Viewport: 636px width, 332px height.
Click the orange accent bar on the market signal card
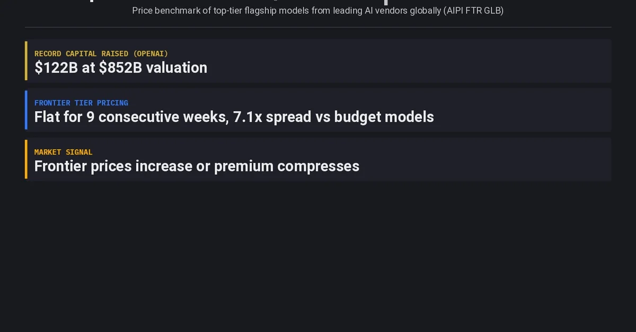tap(26, 159)
